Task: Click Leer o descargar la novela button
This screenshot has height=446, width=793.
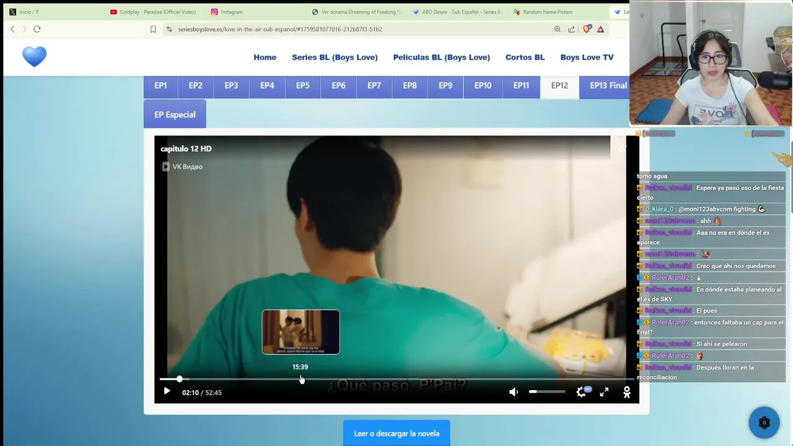Action: coord(396,434)
